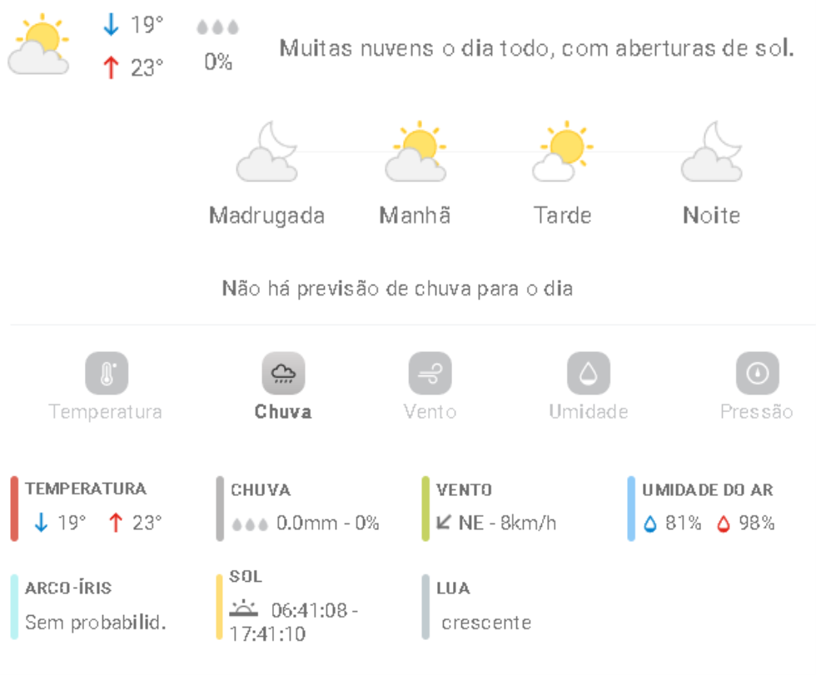
Task: Switch to the Temperatura tab label
Action: tap(106, 412)
